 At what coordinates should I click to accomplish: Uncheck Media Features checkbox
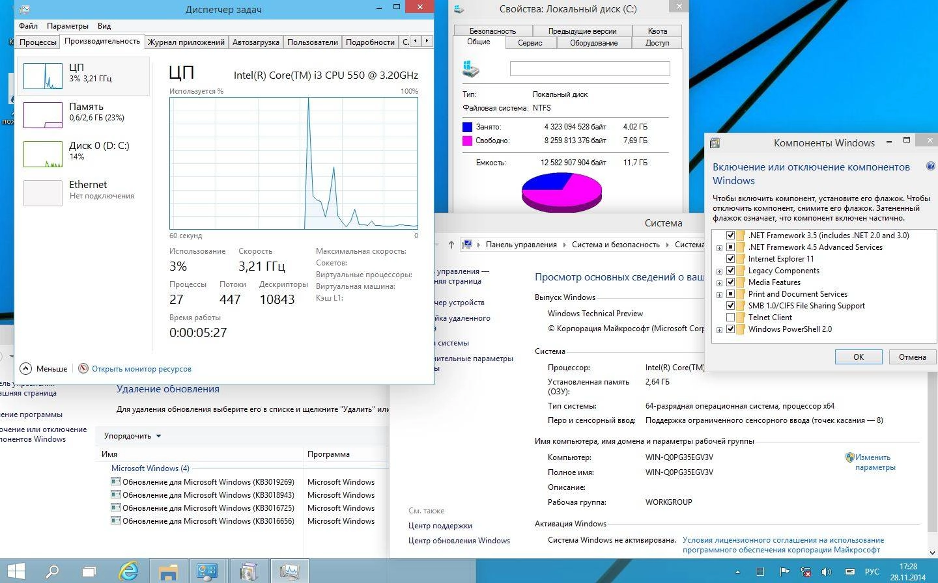click(730, 282)
